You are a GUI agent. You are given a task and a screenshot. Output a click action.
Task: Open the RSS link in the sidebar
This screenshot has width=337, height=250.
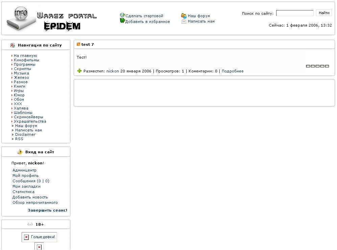19,139
